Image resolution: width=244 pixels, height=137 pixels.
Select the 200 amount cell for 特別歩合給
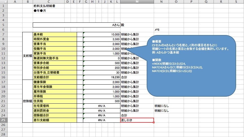click(102, 68)
